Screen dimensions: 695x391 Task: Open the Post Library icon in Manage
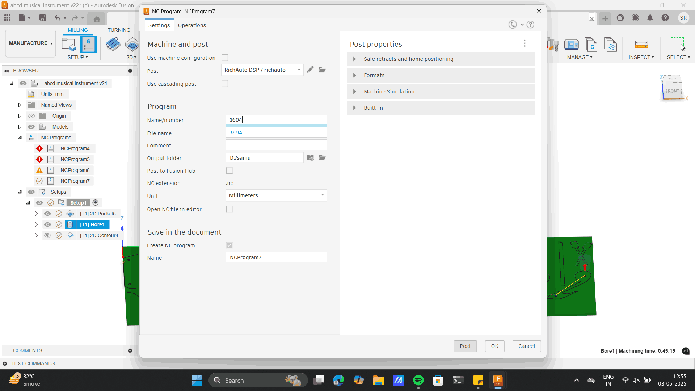click(591, 45)
